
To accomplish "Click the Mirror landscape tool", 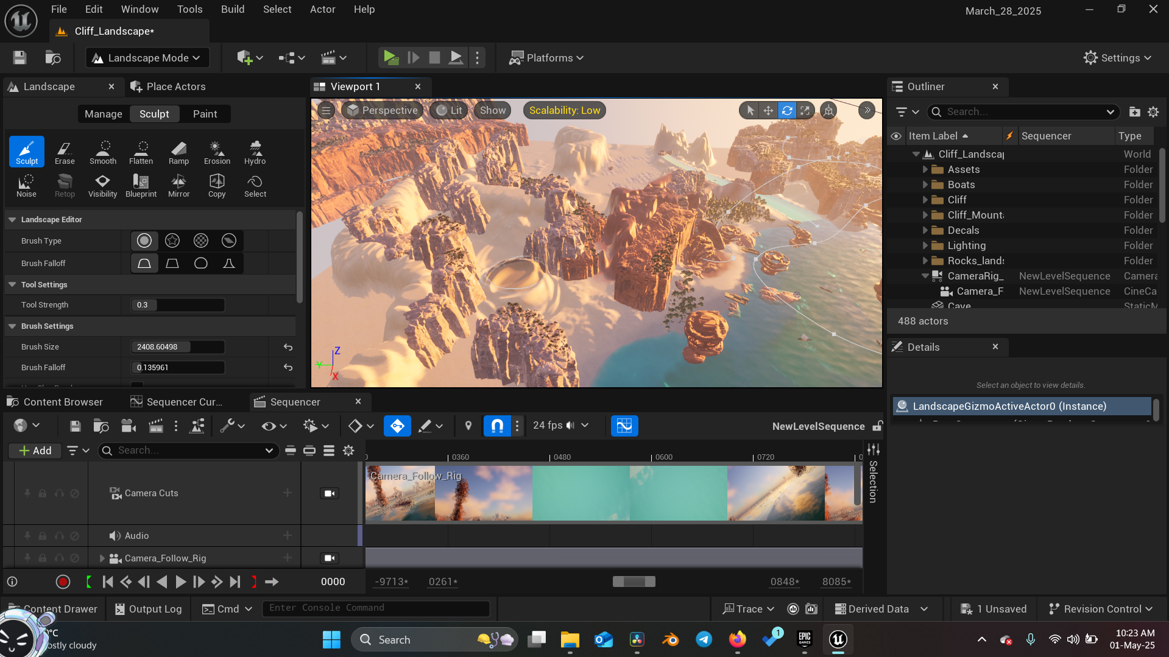I will (178, 185).
